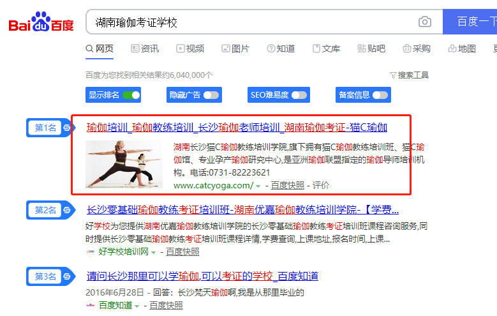Screen dimensions: 497x316
Task: Switch to the 文库 tab
Action: pos(326,49)
